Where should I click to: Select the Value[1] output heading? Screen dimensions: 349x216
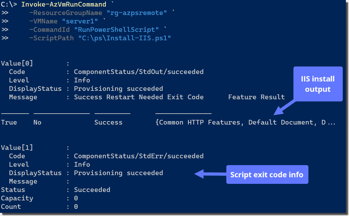coord(17,148)
